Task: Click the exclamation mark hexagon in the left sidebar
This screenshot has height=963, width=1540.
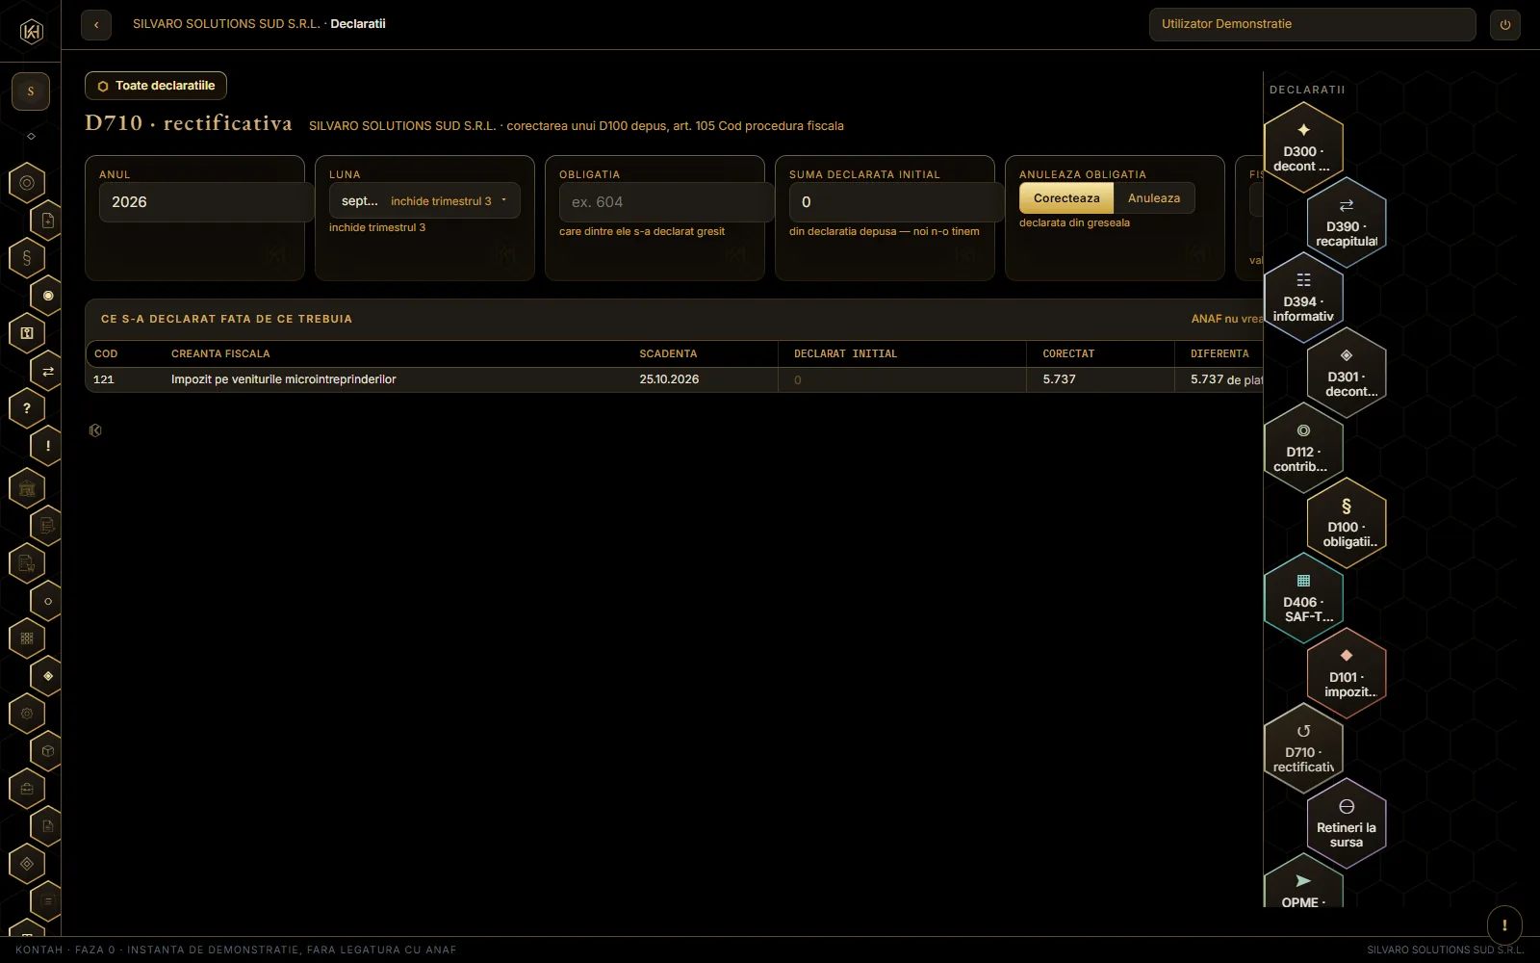Action: [47, 446]
